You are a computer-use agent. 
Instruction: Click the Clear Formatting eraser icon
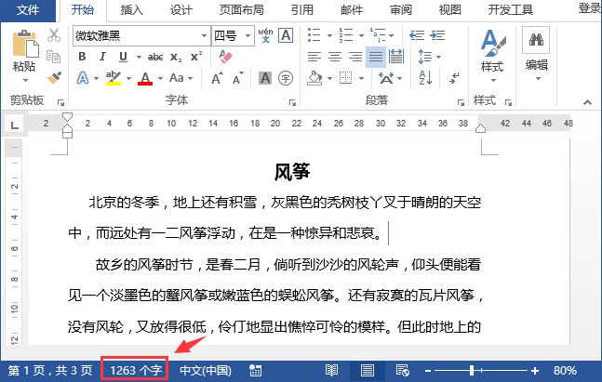[x=224, y=57]
